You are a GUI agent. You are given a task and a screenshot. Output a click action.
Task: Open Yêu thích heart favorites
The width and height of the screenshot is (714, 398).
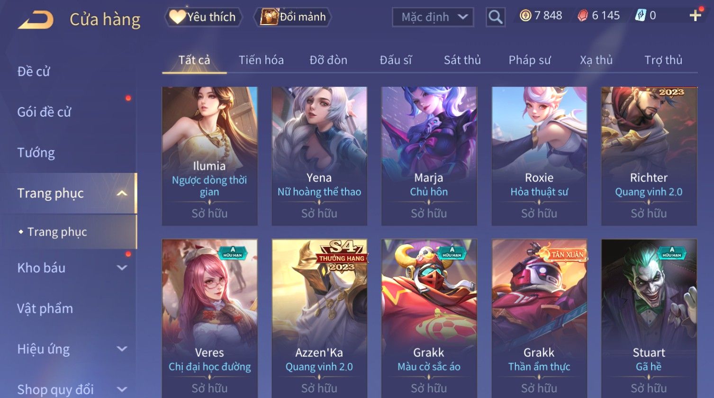point(203,17)
